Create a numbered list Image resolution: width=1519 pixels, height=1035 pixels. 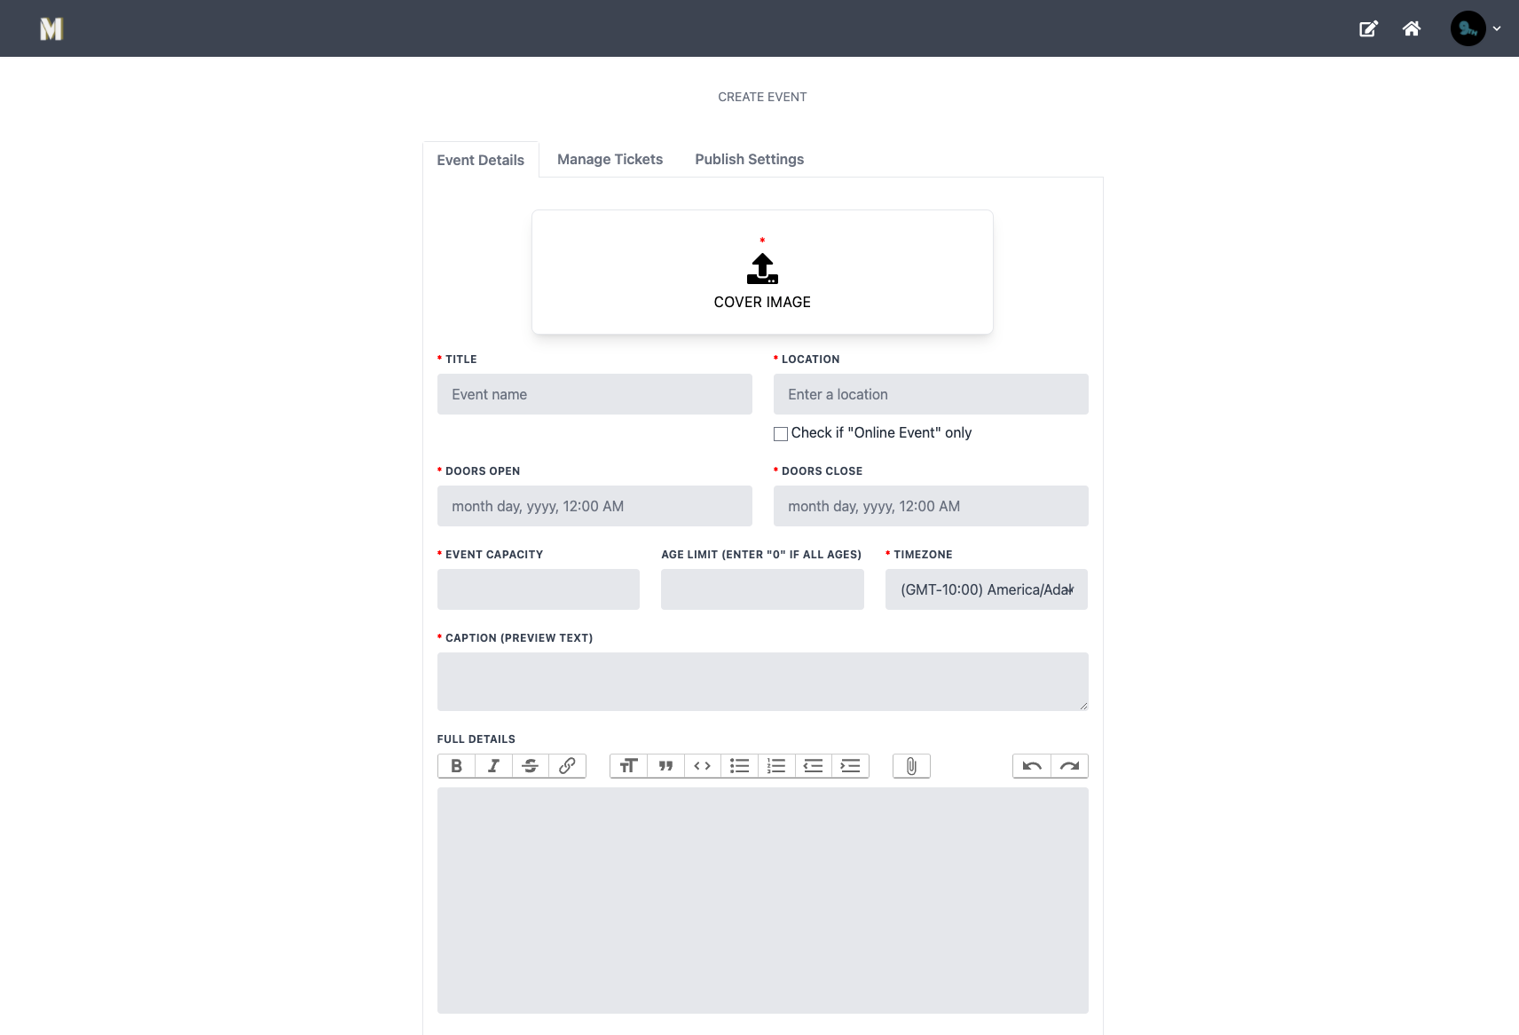[x=776, y=766]
